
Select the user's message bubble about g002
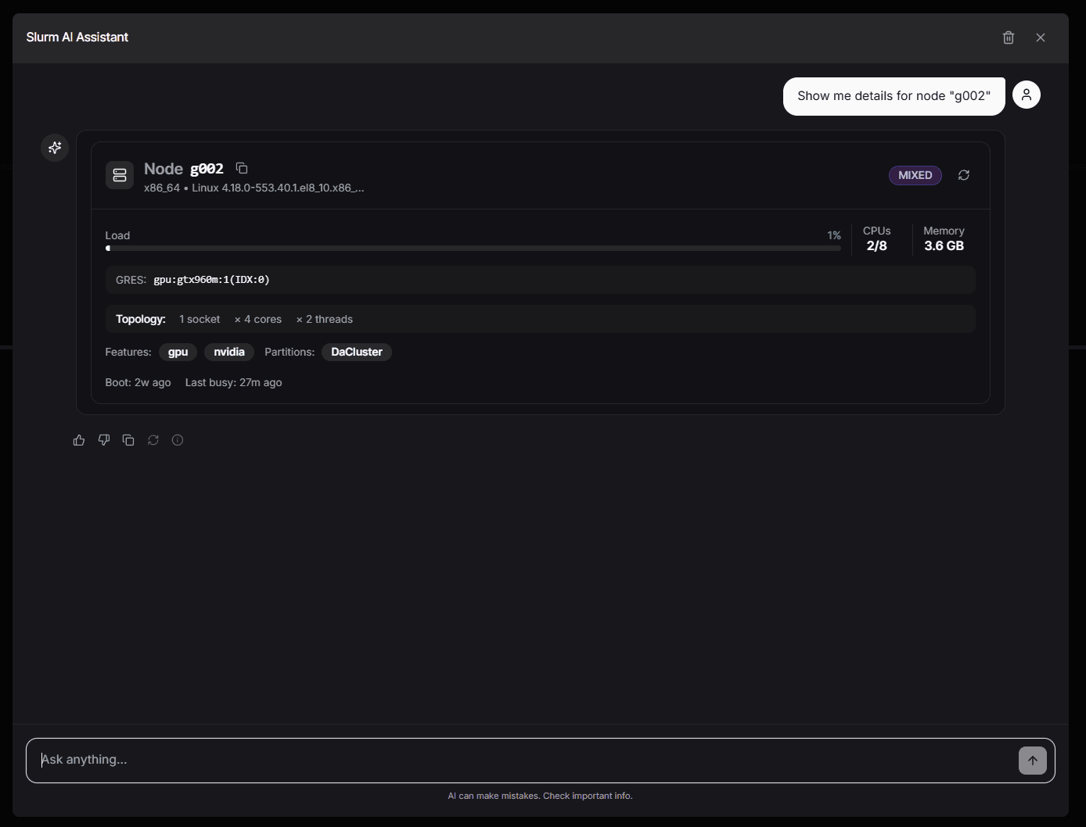[x=894, y=95]
